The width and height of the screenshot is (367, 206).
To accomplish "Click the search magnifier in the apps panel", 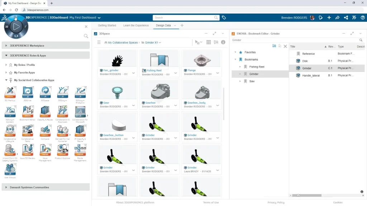I will tap(86, 36).
